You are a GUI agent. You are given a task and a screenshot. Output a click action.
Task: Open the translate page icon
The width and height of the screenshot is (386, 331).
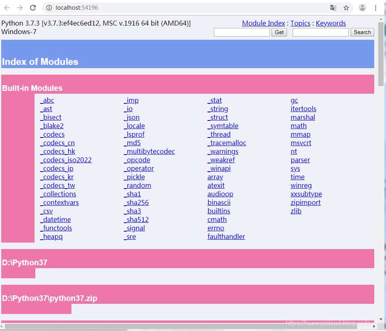(x=333, y=8)
